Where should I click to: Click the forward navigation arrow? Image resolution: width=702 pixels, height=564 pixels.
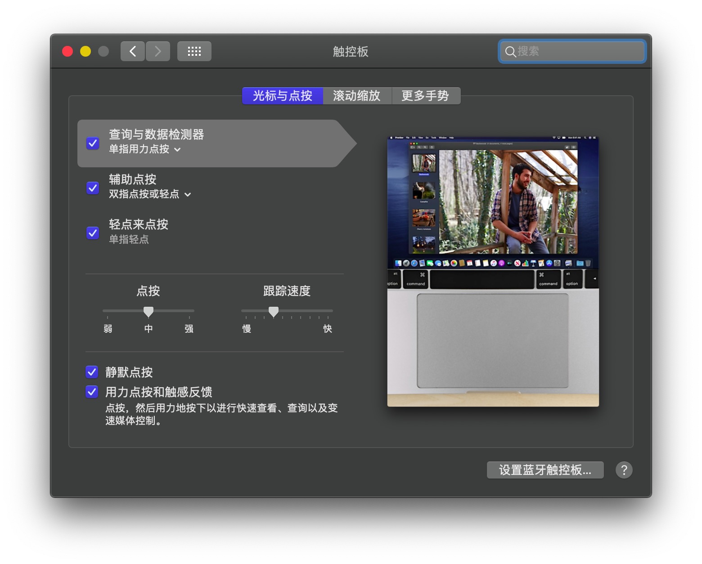click(x=157, y=51)
